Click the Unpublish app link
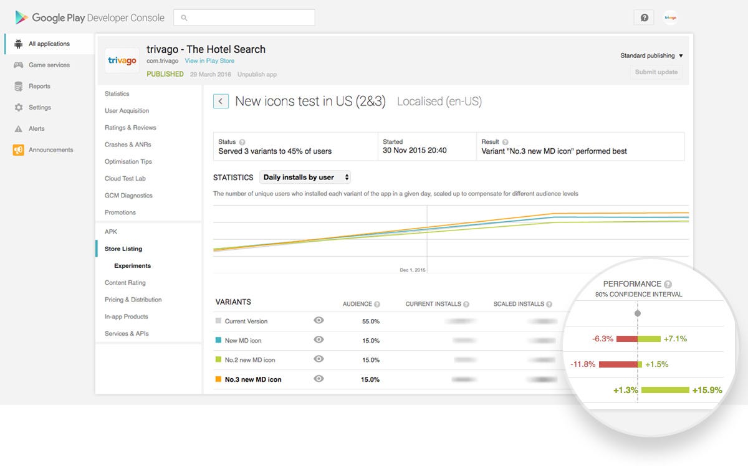Screen dimensions: 748x466 point(257,74)
